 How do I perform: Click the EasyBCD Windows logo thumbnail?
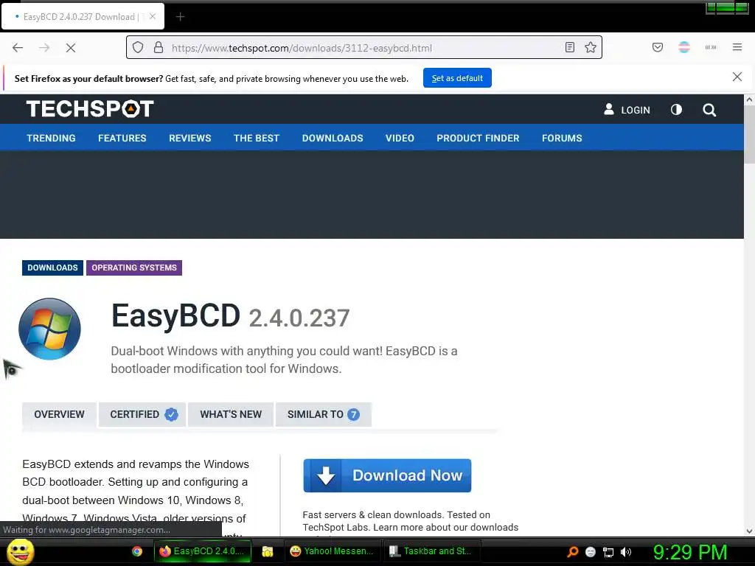(x=49, y=329)
